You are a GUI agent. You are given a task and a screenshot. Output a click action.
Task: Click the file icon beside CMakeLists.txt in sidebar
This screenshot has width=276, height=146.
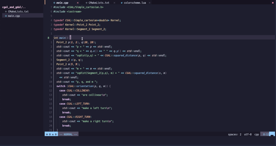click(6, 11)
